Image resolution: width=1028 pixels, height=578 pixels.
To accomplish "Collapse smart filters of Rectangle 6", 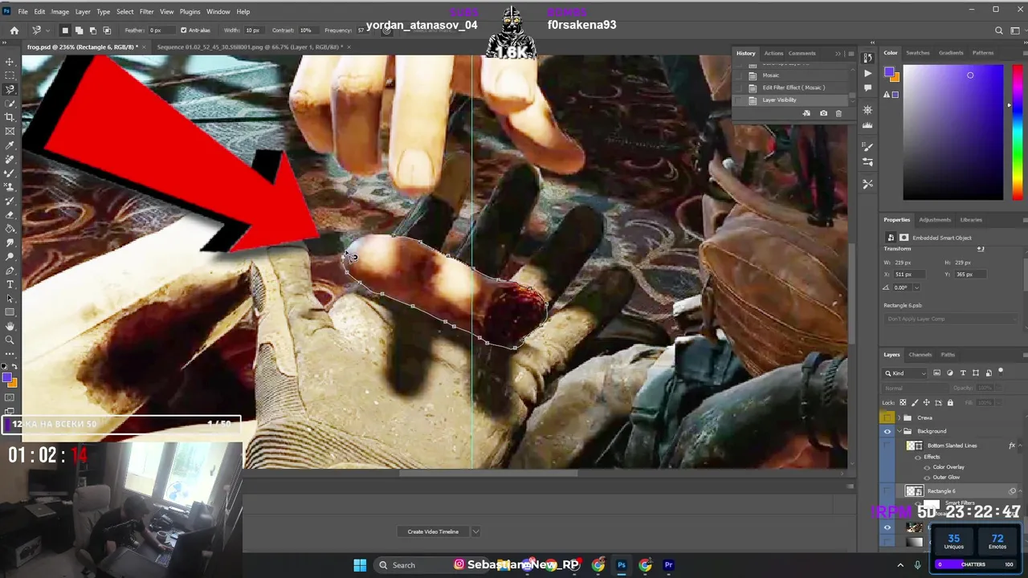I will point(1021,490).
